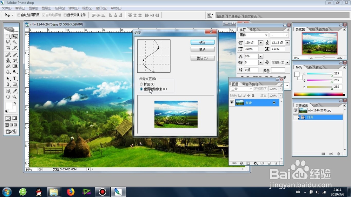Switch to Quick Mask mode

click(x=14, y=118)
